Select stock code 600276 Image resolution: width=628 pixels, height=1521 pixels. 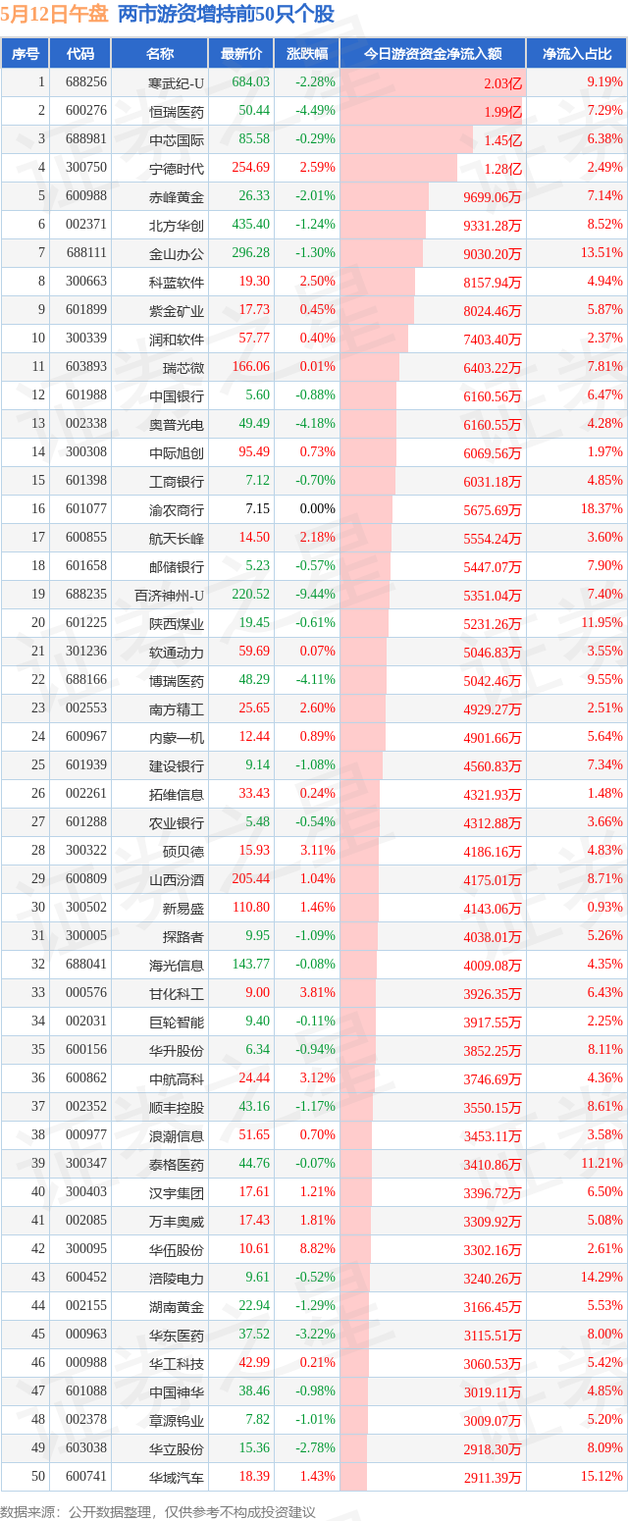coord(86,111)
